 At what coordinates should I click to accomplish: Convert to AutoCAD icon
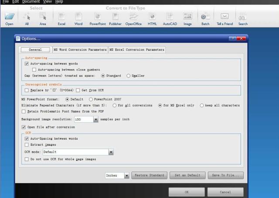170,17
